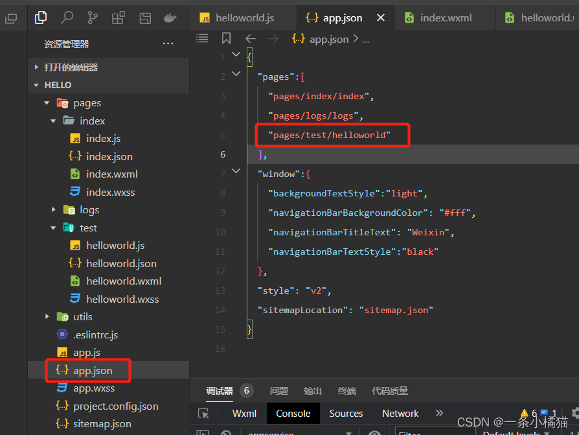Fold the window object at line 7
This screenshot has width=579, height=435.
click(236, 170)
